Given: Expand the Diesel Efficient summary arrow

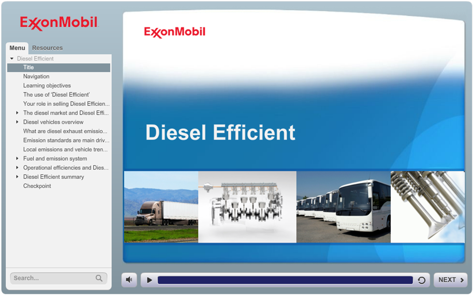Looking at the screenshot, I should pyautogui.click(x=17, y=177).
